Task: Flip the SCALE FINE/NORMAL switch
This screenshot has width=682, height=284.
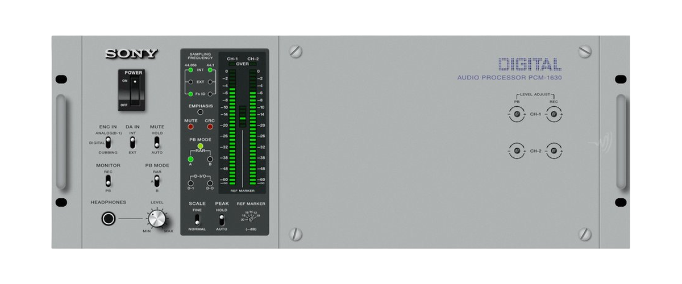Action: tap(197, 219)
